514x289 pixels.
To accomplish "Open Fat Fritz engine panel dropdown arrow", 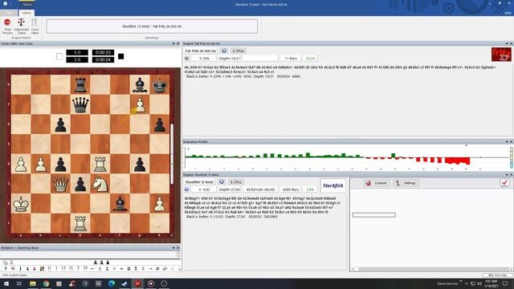I will tap(507, 43).
